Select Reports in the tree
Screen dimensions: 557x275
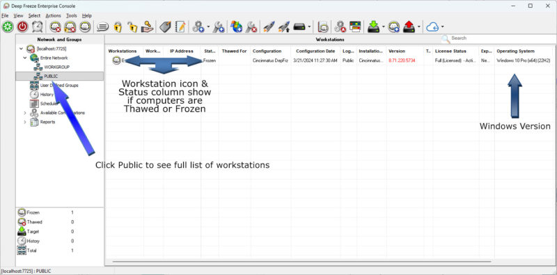coord(47,122)
